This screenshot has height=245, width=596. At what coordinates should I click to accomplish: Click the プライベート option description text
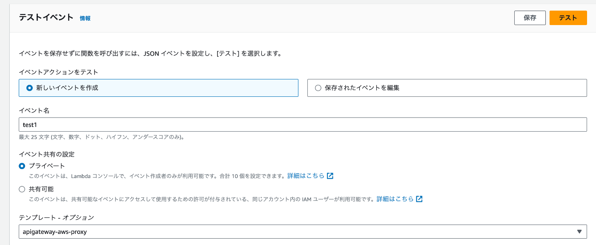(157, 176)
